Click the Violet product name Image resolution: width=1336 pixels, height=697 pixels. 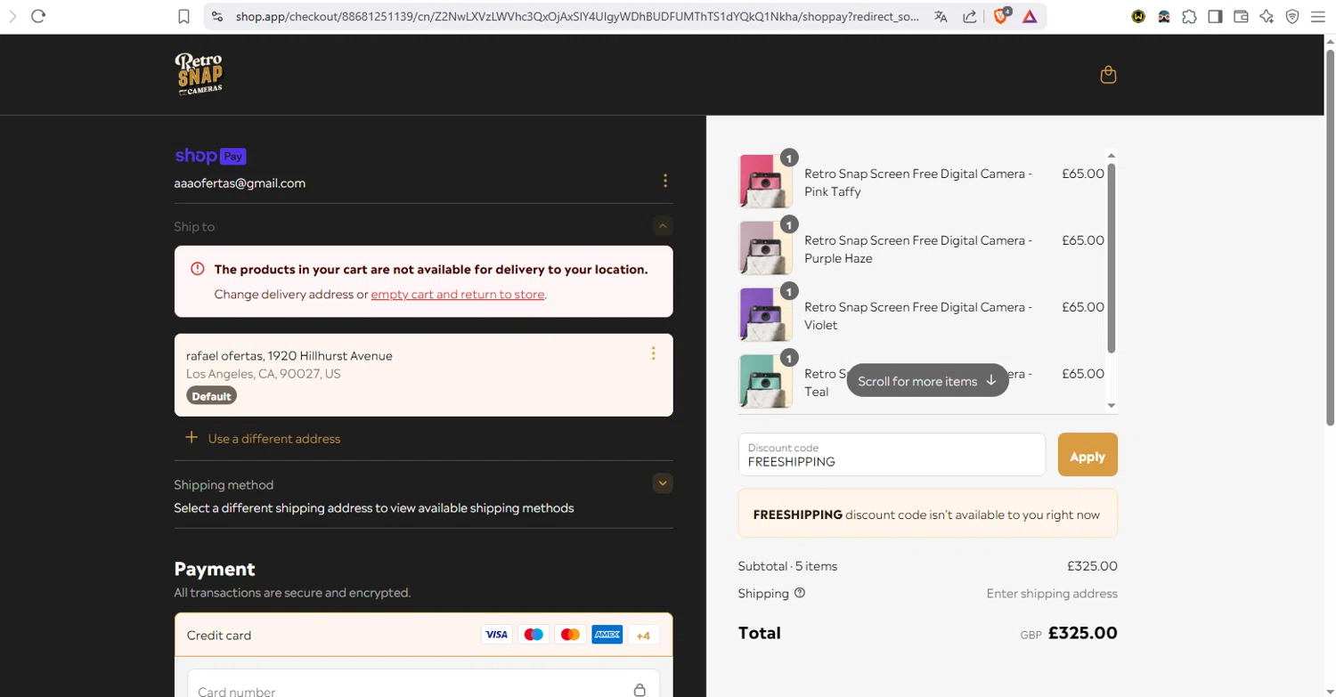[918, 316]
